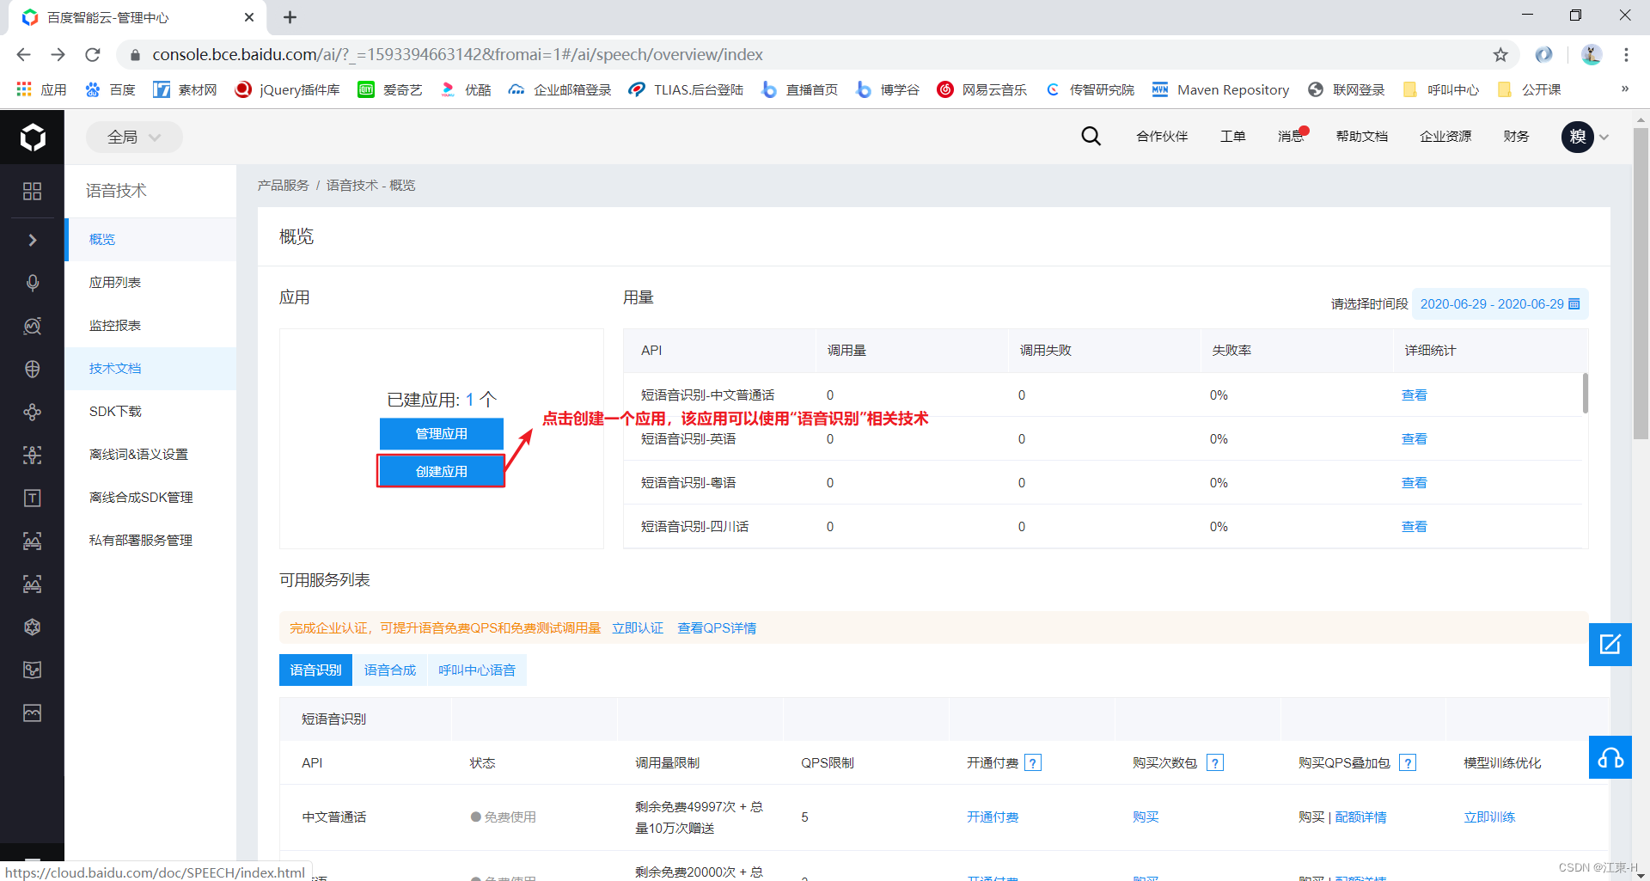Open the 百度 bookmark
This screenshot has height=881, width=1650.
pos(110,89)
